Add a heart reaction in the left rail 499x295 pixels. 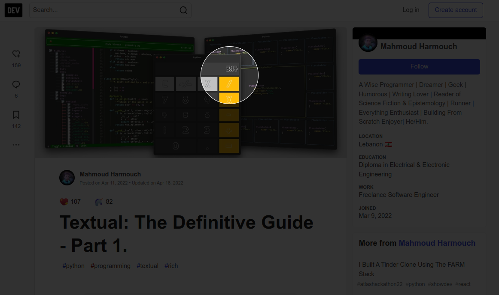pos(16,54)
